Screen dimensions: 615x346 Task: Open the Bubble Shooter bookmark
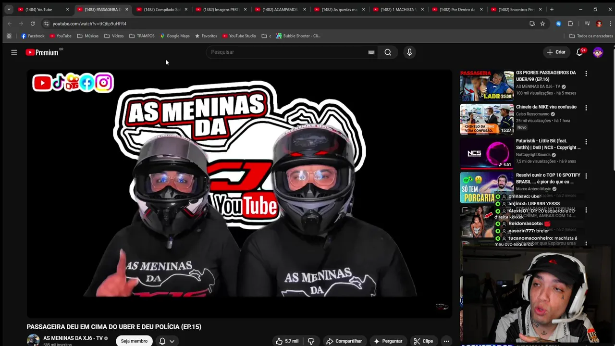(298, 36)
